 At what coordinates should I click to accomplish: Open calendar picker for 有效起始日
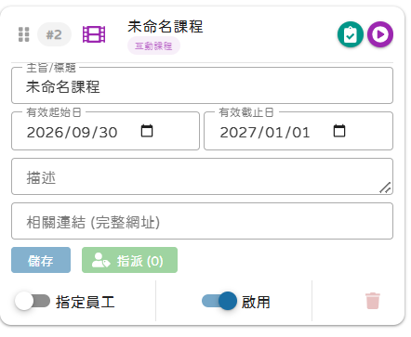coord(147,131)
